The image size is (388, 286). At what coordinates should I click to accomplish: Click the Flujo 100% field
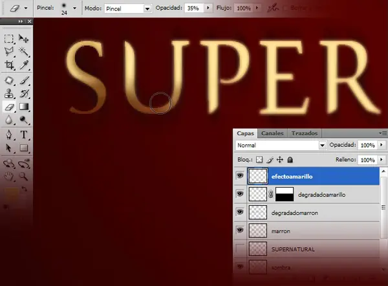pyautogui.click(x=244, y=8)
